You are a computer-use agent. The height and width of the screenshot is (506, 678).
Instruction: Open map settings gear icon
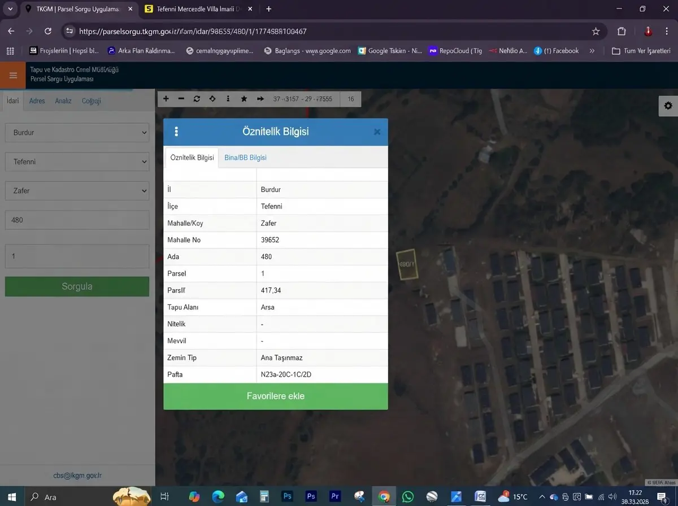668,106
